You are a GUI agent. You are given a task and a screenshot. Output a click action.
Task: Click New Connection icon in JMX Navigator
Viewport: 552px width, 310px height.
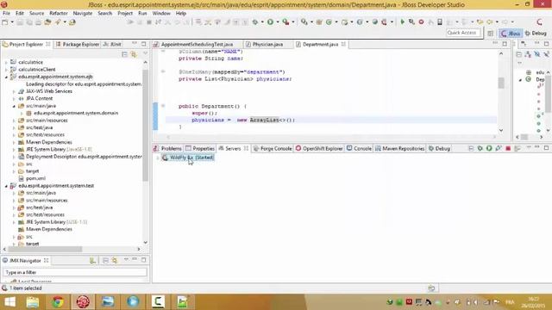coord(92,260)
